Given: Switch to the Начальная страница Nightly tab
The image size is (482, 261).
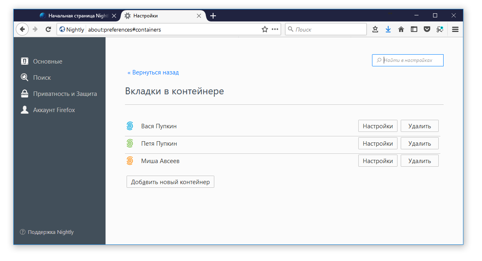Looking at the screenshot, I should (x=77, y=16).
